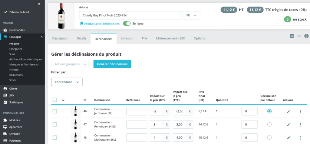This screenshot has height=144, width=310.
Task: Click the wine bottle product thumbnail at top
Action: (61, 16)
